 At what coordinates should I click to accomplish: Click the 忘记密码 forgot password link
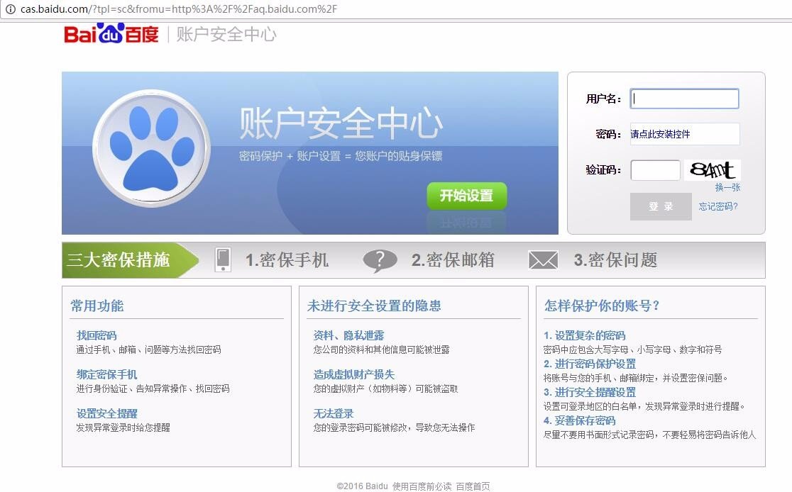717,206
